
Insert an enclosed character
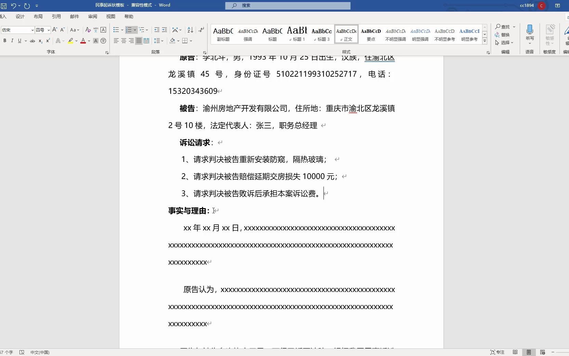pyautogui.click(x=103, y=41)
